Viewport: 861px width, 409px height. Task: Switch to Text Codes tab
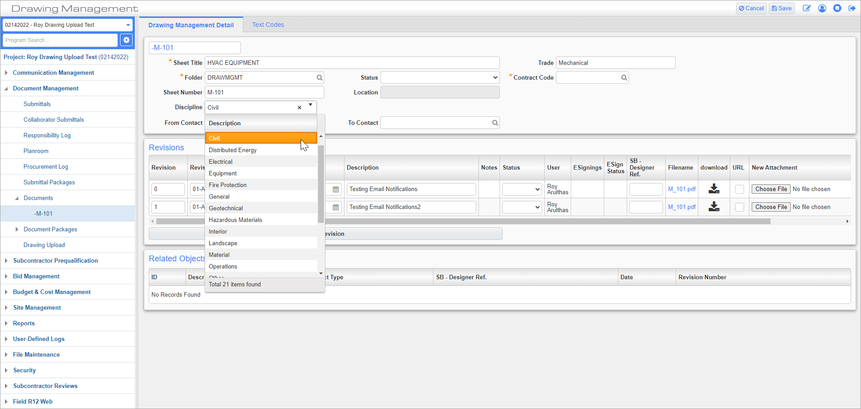(x=268, y=25)
